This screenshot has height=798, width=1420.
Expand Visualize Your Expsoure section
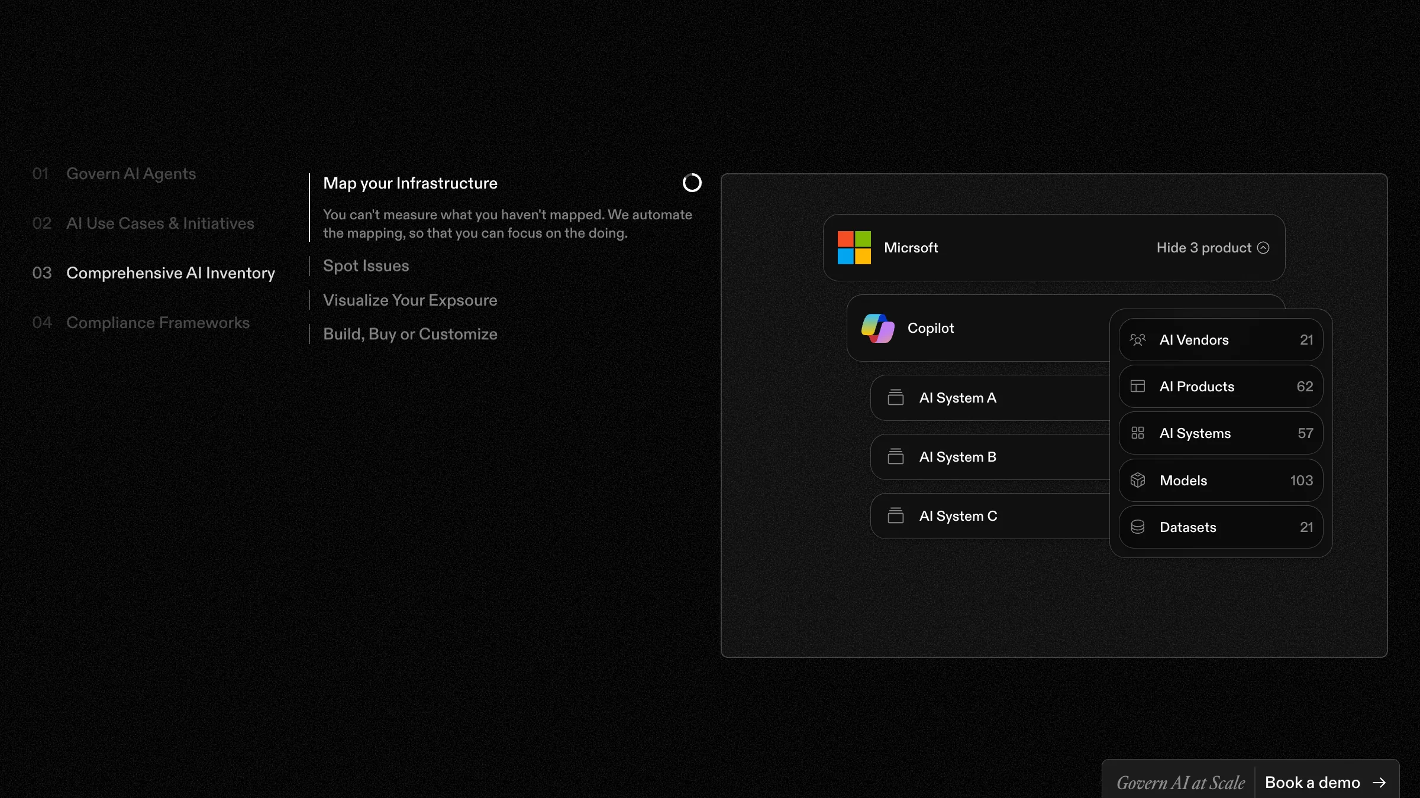(x=409, y=300)
